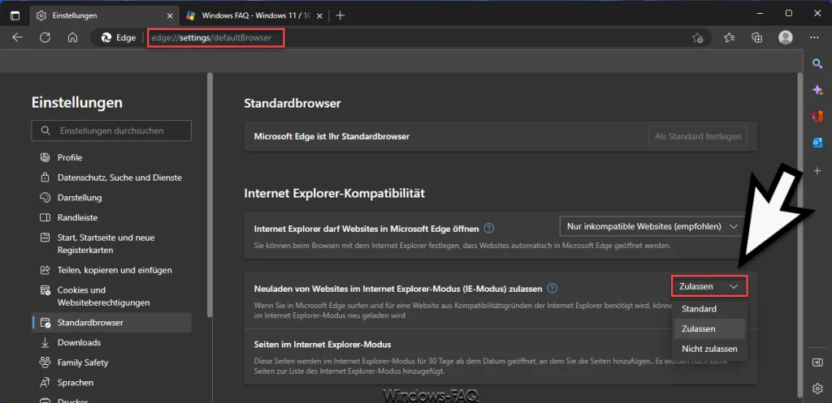Click the settings sidebar scrollbar
The width and height of the screenshot is (832, 403).
[210, 195]
